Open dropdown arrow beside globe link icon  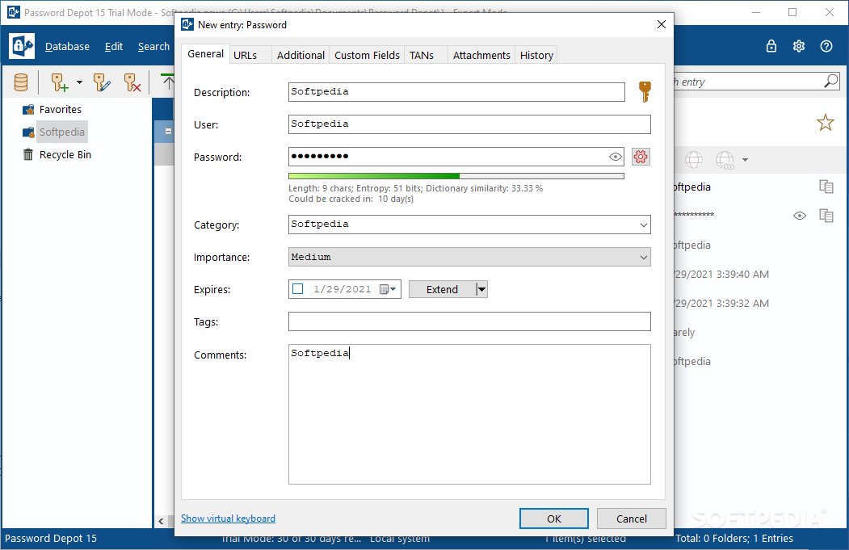coord(745,160)
